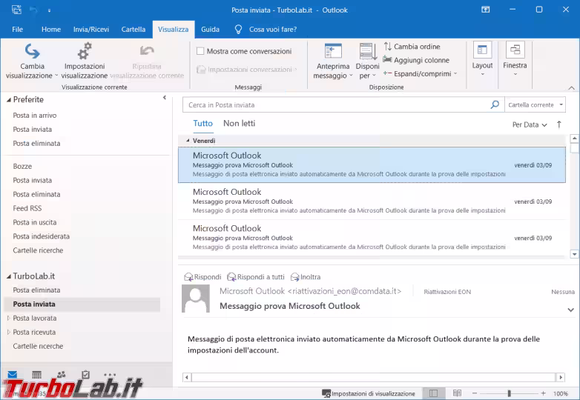Click the Inoltra forward icon
This screenshot has height=400, width=580.
tap(294, 277)
